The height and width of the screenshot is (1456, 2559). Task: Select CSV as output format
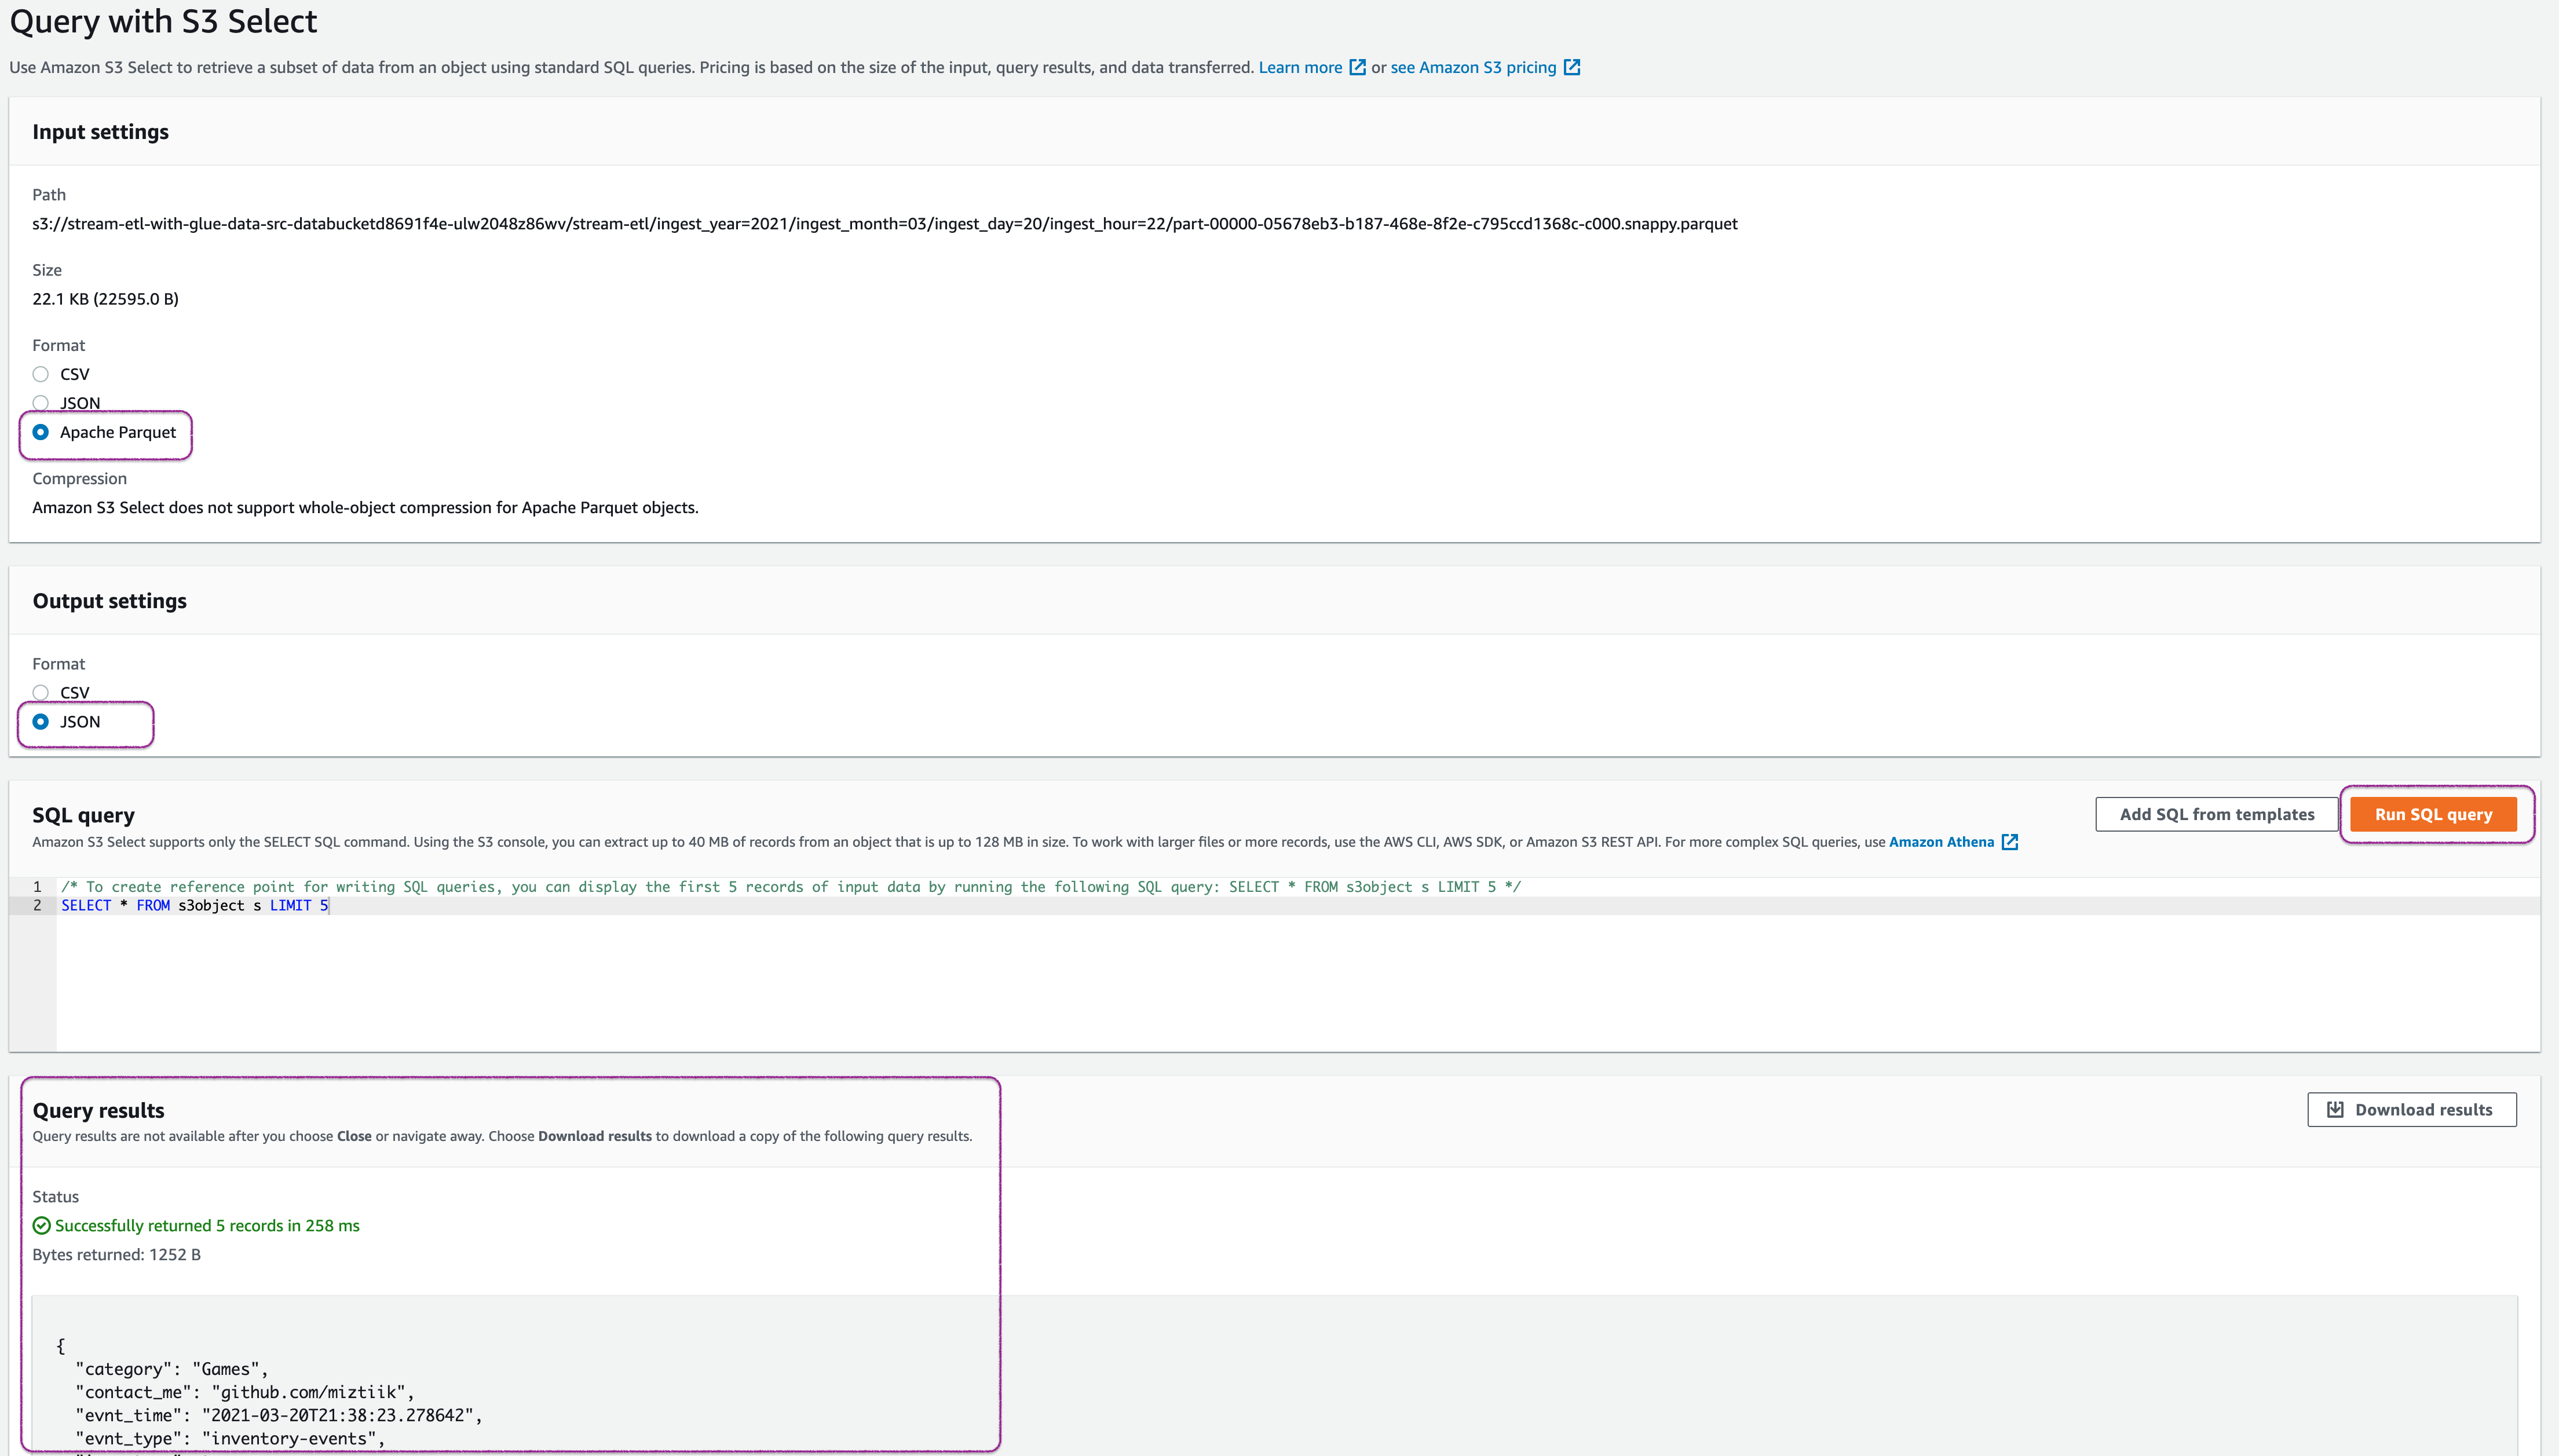click(41, 692)
